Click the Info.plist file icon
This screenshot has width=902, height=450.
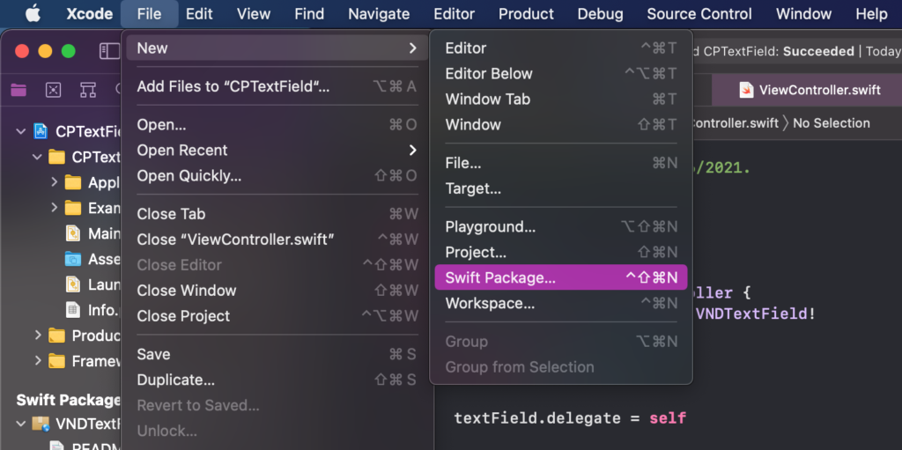click(73, 310)
